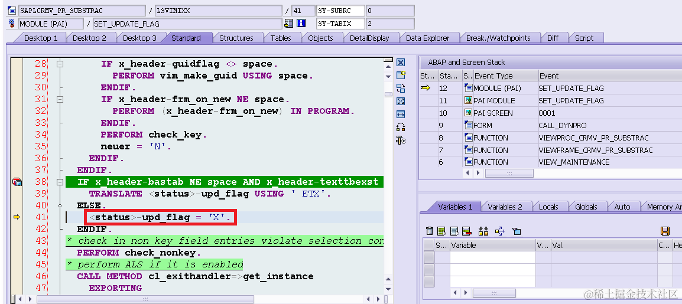
Task: Click the save diskette icon in Variables panel
Action: click(665, 231)
